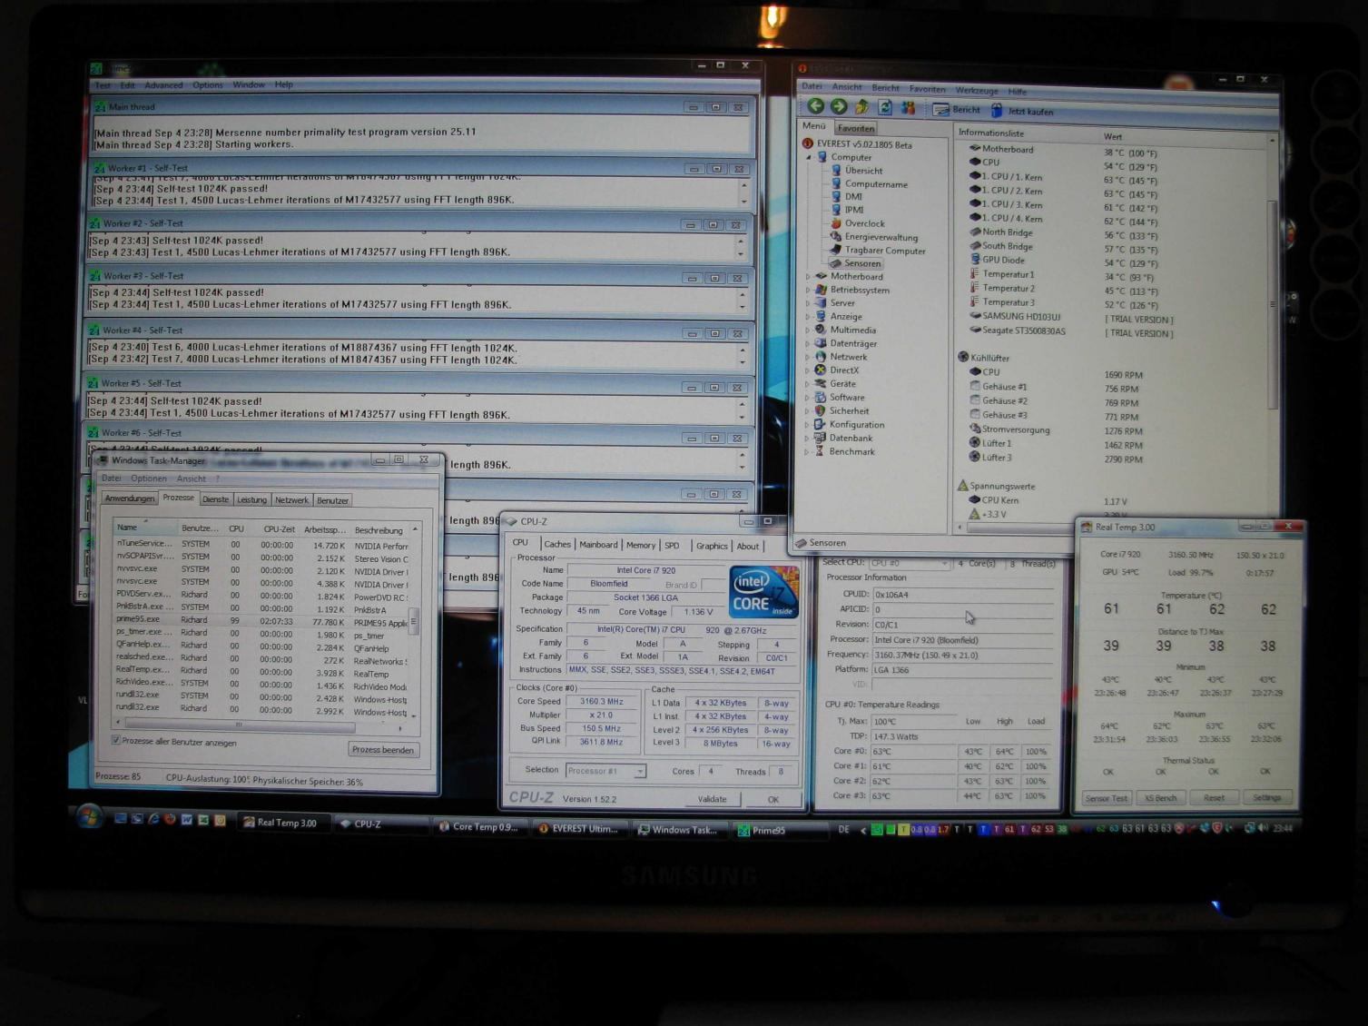Open Options menu in Prime95
1368x1026 pixels.
(207, 85)
